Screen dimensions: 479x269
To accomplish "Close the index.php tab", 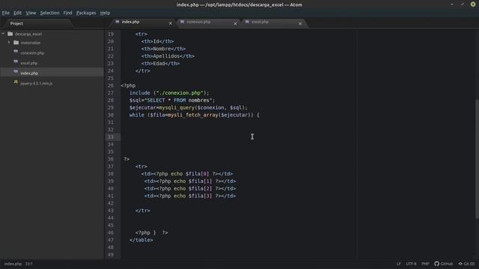I will [x=171, y=23].
